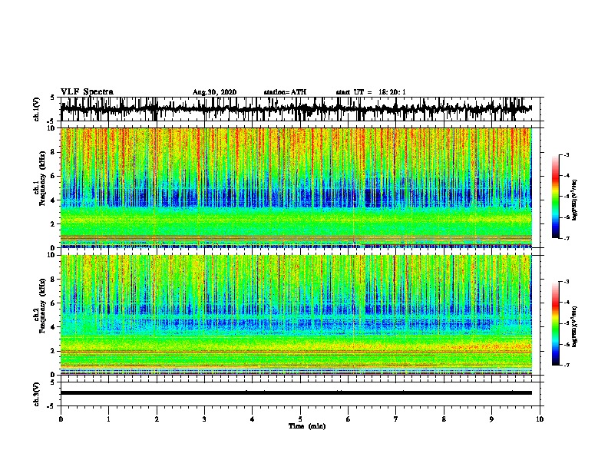Click the '-7' label on ch.1 color bar

[x=566, y=238]
